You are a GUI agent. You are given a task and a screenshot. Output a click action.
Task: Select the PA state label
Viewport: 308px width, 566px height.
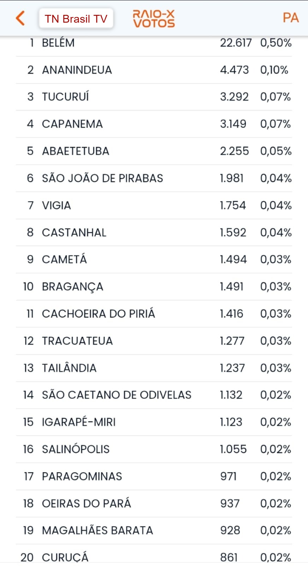(291, 18)
